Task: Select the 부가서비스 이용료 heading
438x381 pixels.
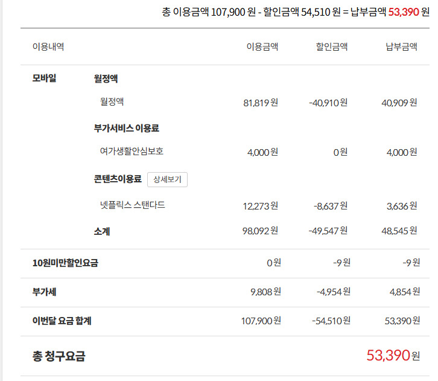Action: point(126,128)
